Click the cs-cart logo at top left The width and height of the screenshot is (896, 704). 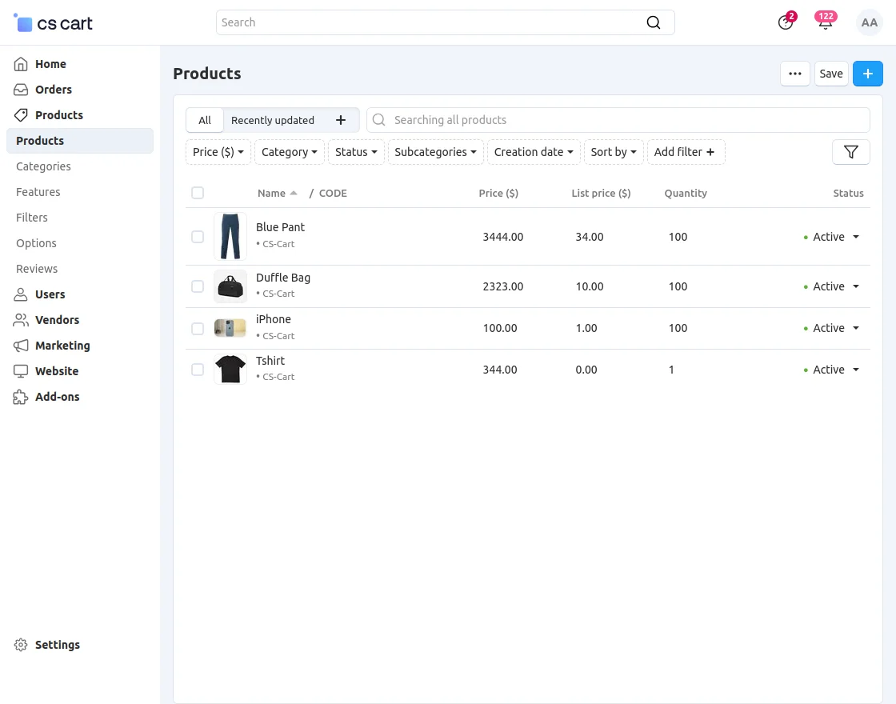52,22
